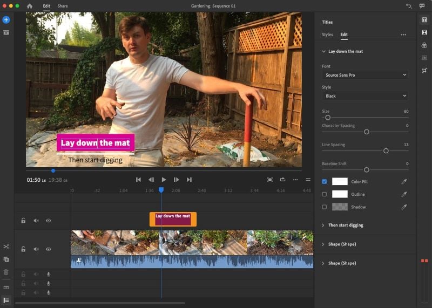Mute the title track
Image resolution: width=432 pixels, height=308 pixels.
[x=36, y=221]
